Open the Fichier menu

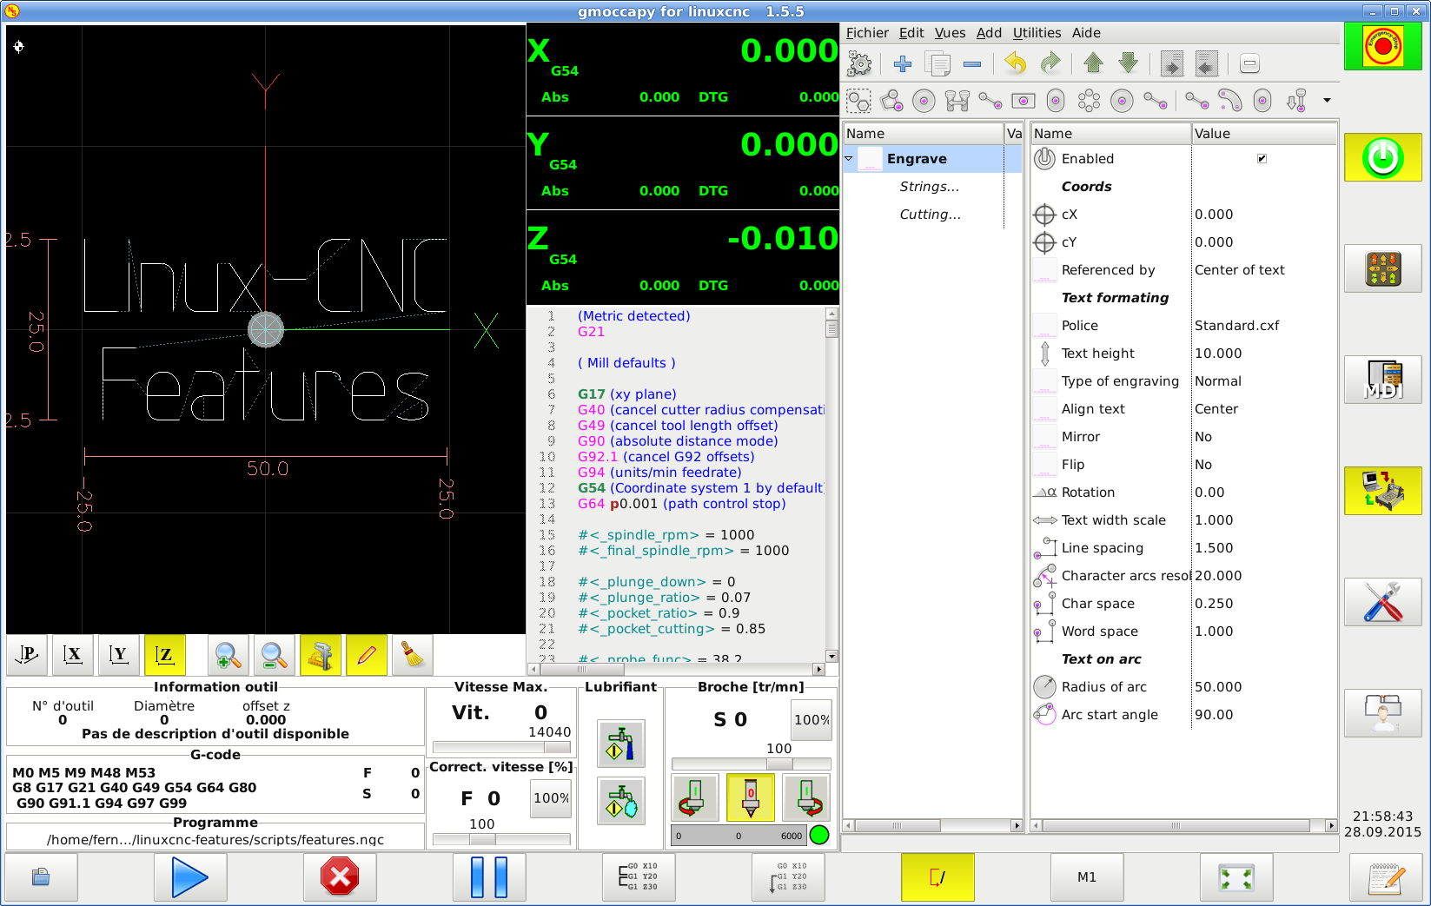click(x=867, y=33)
